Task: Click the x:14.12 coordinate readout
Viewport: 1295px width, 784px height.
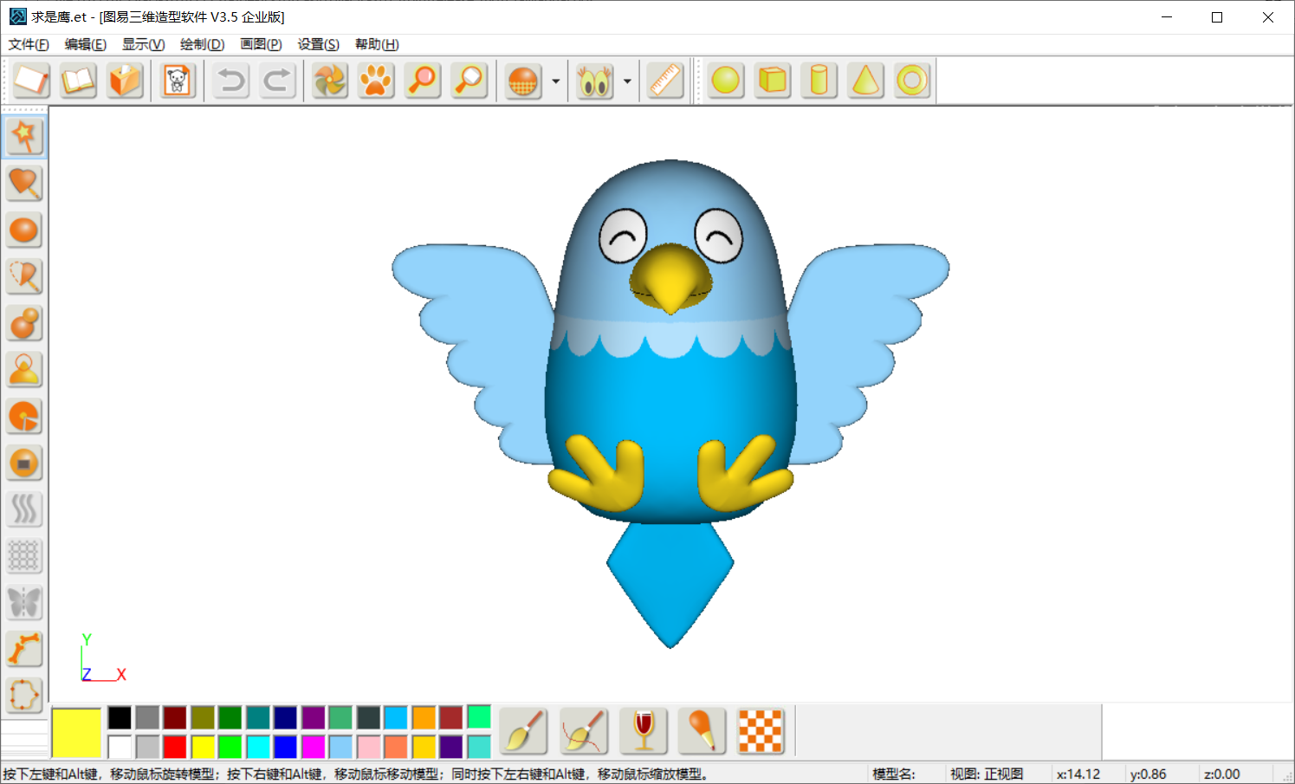Action: (x=1078, y=774)
